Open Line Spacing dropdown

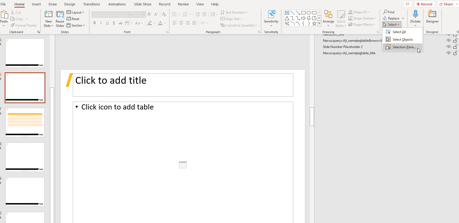click(214, 14)
